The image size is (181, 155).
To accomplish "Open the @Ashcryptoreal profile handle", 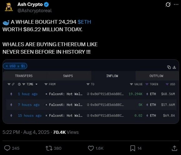I will click(x=35, y=11).
